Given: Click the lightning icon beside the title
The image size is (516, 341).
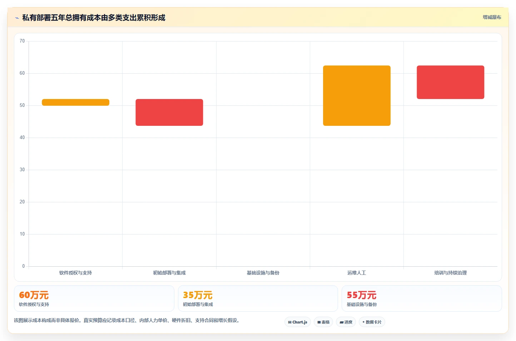Looking at the screenshot, I should (x=17, y=18).
